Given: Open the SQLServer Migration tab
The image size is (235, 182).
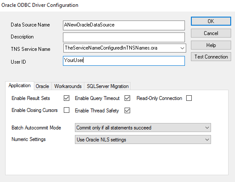Looking at the screenshot, I should [x=107, y=86].
